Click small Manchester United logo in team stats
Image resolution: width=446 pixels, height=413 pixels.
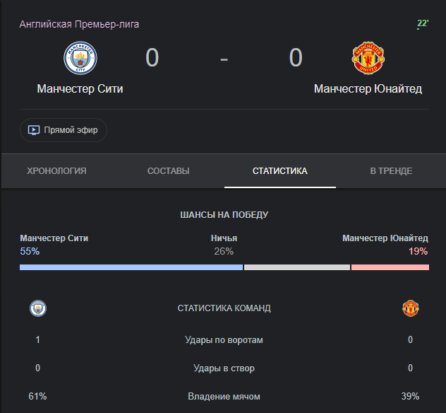410,308
